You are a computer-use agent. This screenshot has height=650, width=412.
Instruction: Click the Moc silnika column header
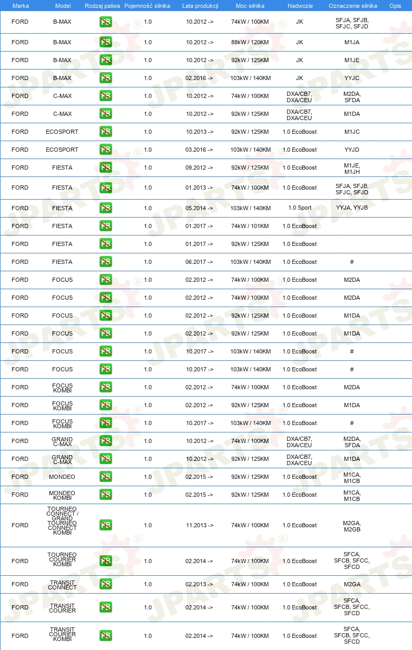point(251,5)
